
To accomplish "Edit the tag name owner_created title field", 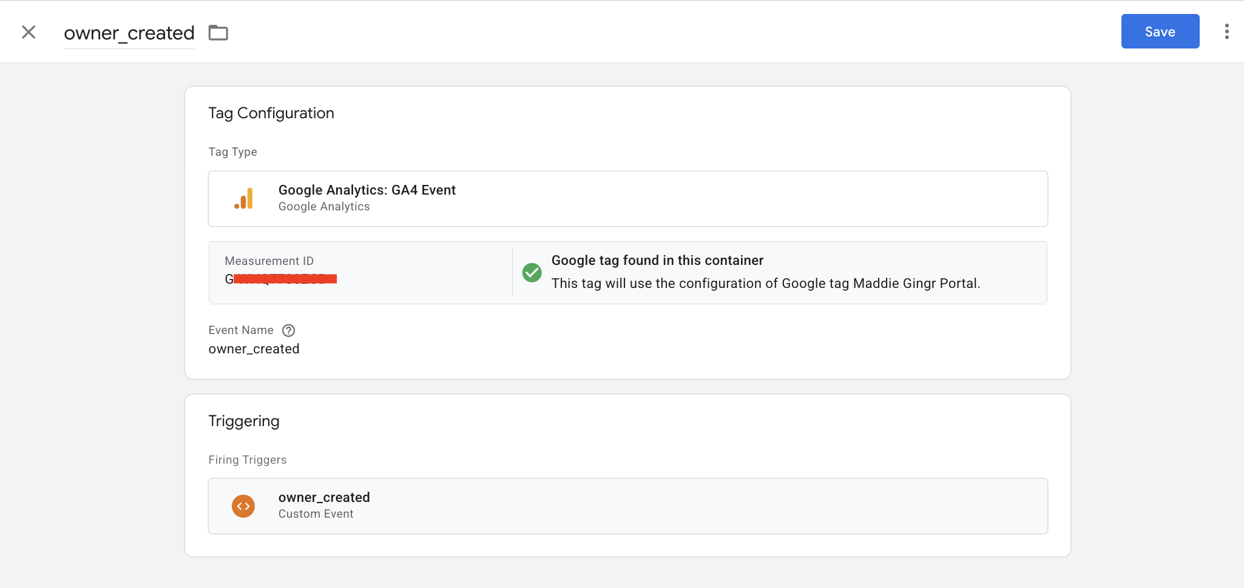I will point(129,33).
